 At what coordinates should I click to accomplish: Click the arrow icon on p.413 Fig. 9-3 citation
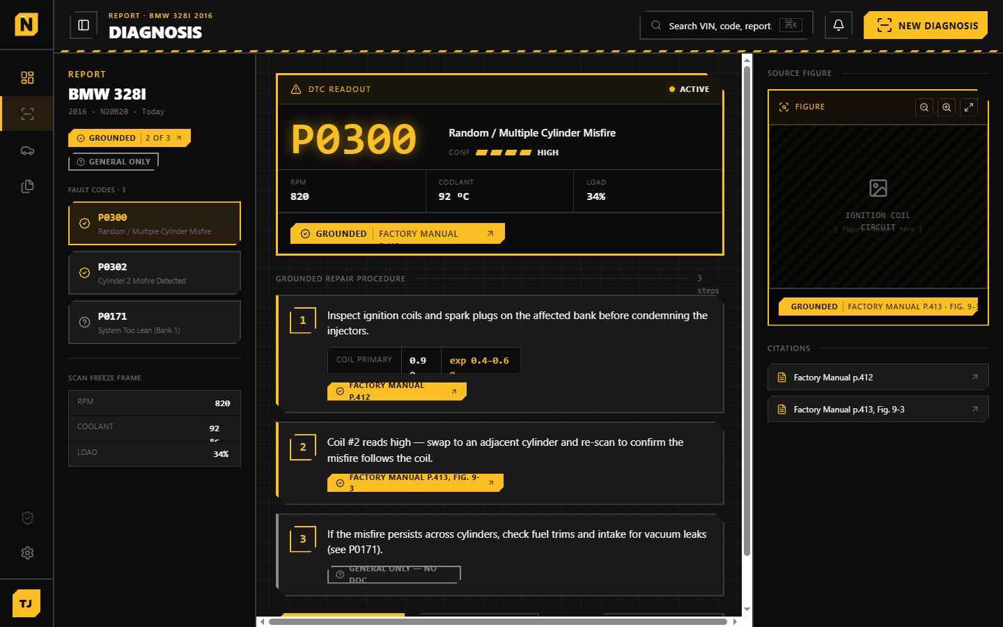(x=975, y=409)
